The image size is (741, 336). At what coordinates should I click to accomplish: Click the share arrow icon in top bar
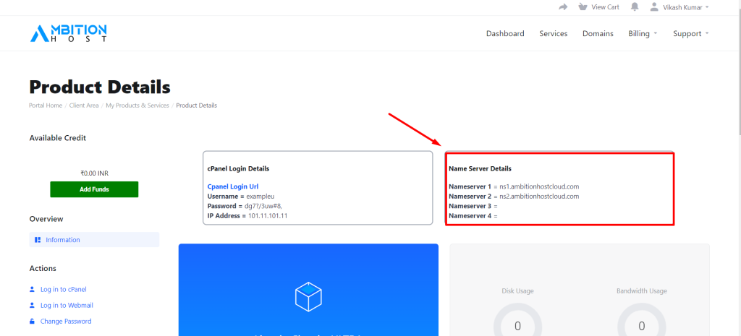point(563,7)
